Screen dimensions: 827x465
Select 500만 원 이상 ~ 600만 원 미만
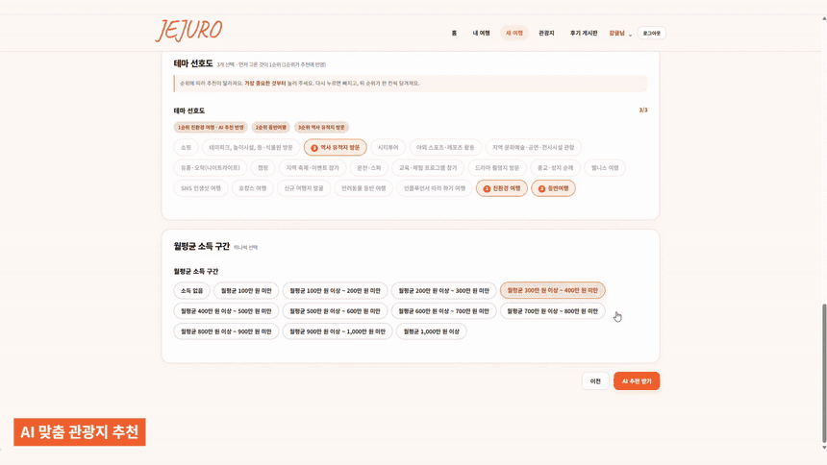335,311
